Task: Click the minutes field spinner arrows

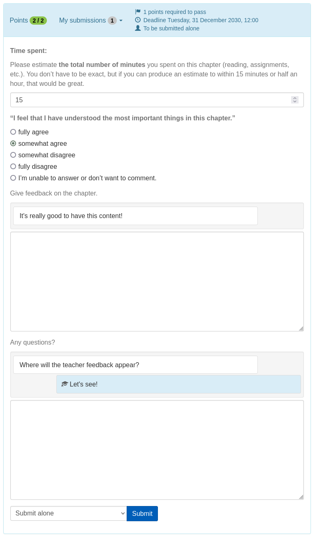Action: coord(294,100)
